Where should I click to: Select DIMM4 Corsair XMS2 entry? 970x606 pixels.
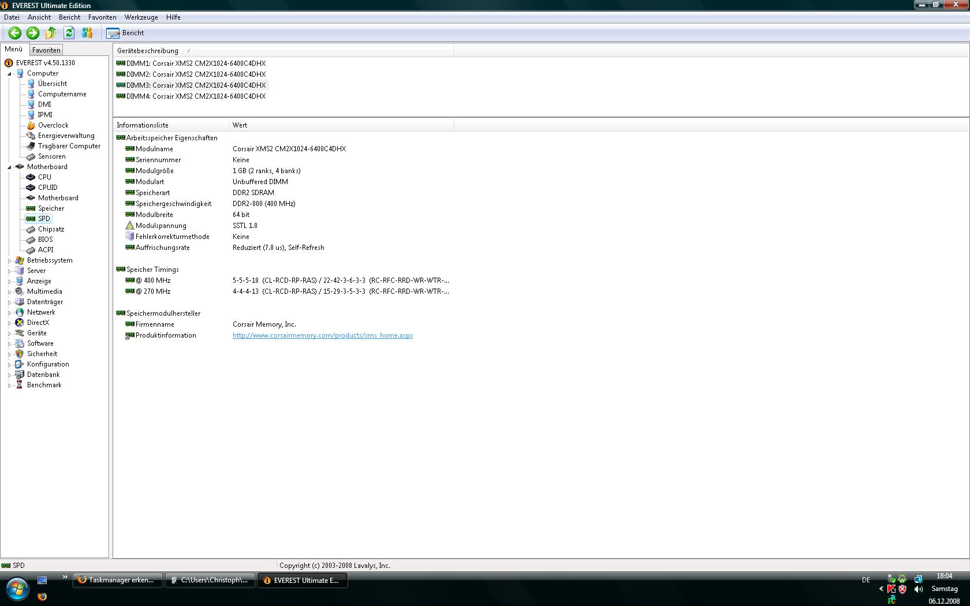[x=191, y=96]
